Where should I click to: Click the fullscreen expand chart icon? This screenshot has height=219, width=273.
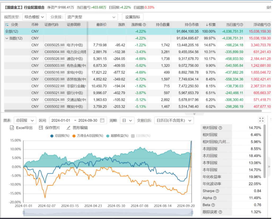pyautogui.click(x=261, y=120)
